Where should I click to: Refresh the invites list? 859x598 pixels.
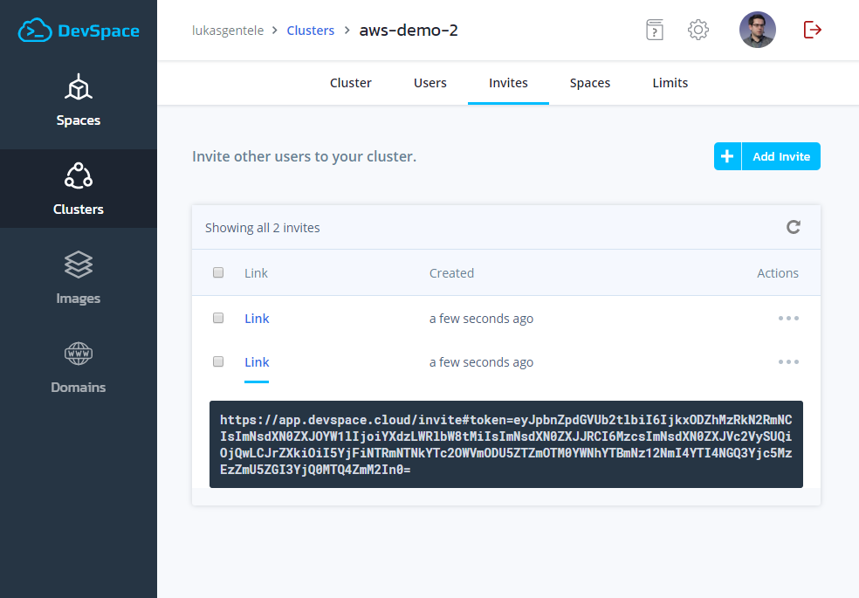[x=794, y=227]
